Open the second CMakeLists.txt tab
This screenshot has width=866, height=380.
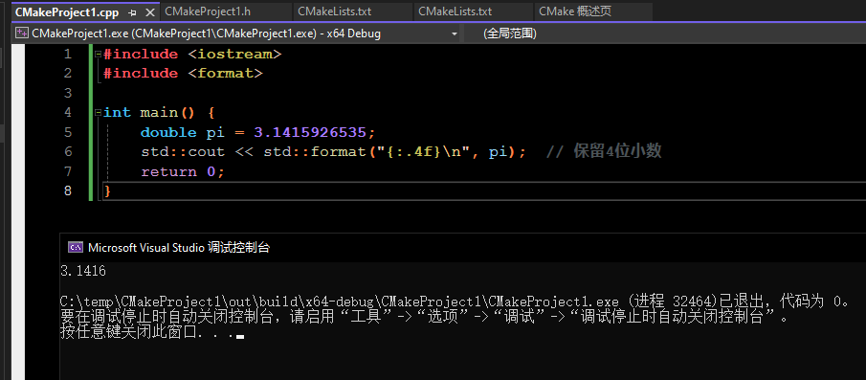pos(455,11)
